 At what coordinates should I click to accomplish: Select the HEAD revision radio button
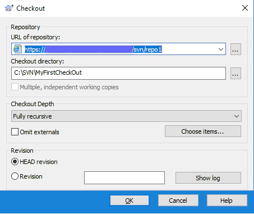(15, 162)
